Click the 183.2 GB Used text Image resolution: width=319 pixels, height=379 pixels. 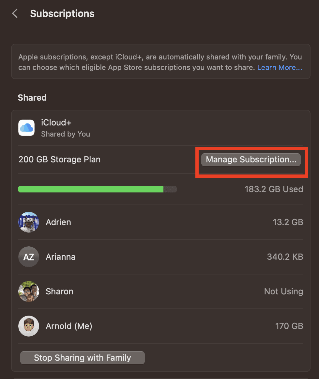click(x=274, y=189)
